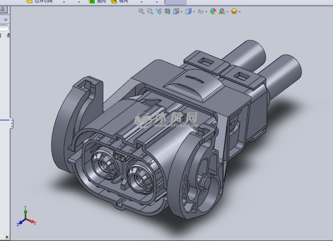Screen dimensions: 333x241
Task: Open Edit Appearance color ball
Action: (x=213, y=11)
